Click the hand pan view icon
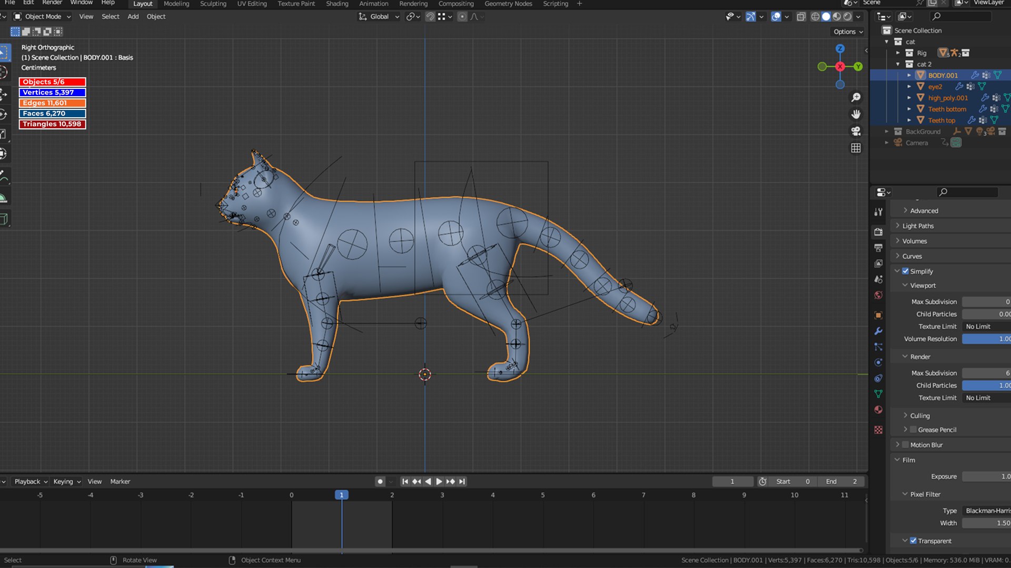1011x568 pixels. [856, 114]
